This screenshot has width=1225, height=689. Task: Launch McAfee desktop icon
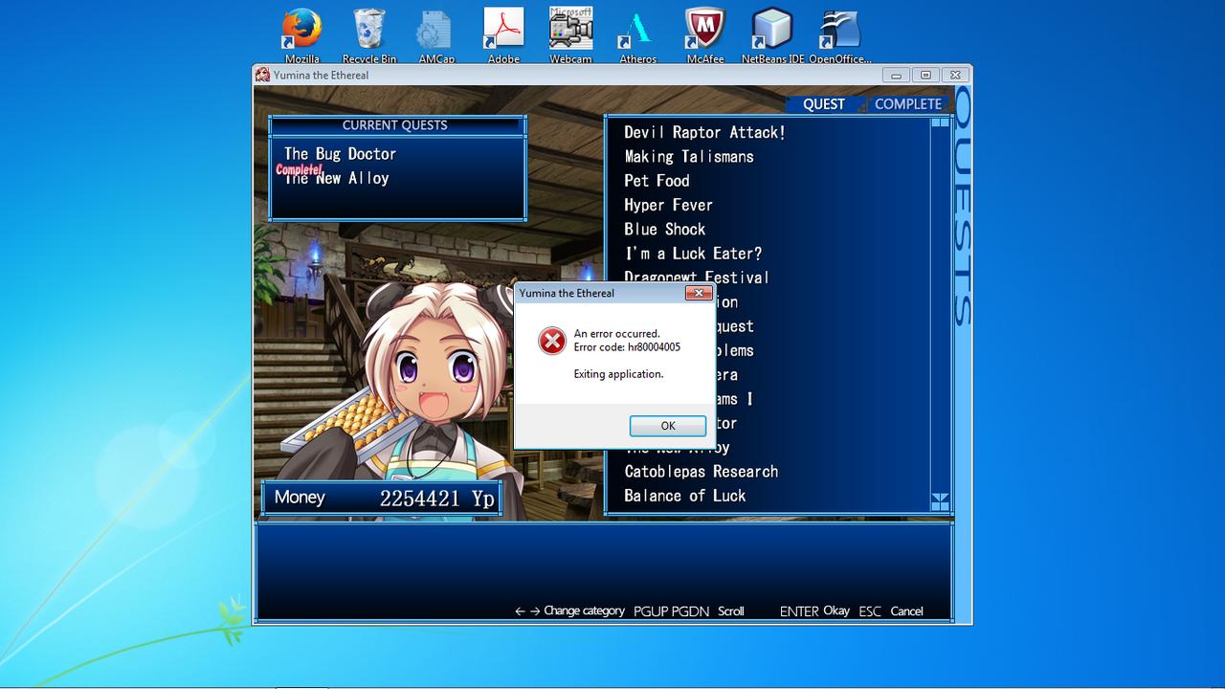704,30
